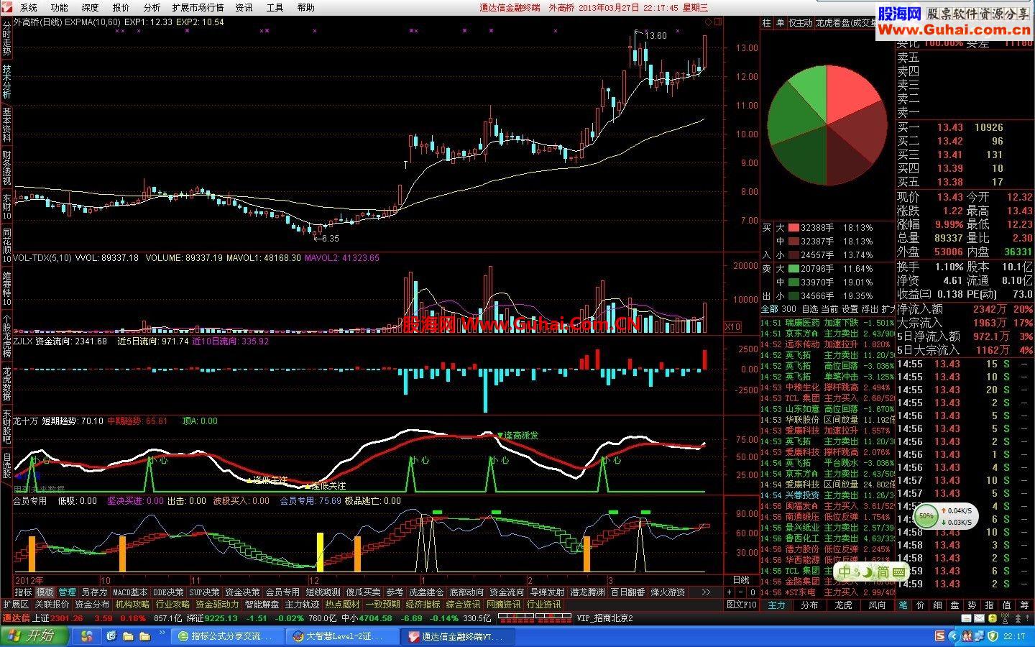
Task: Click the volume X10 scale button
Action: tap(732, 327)
